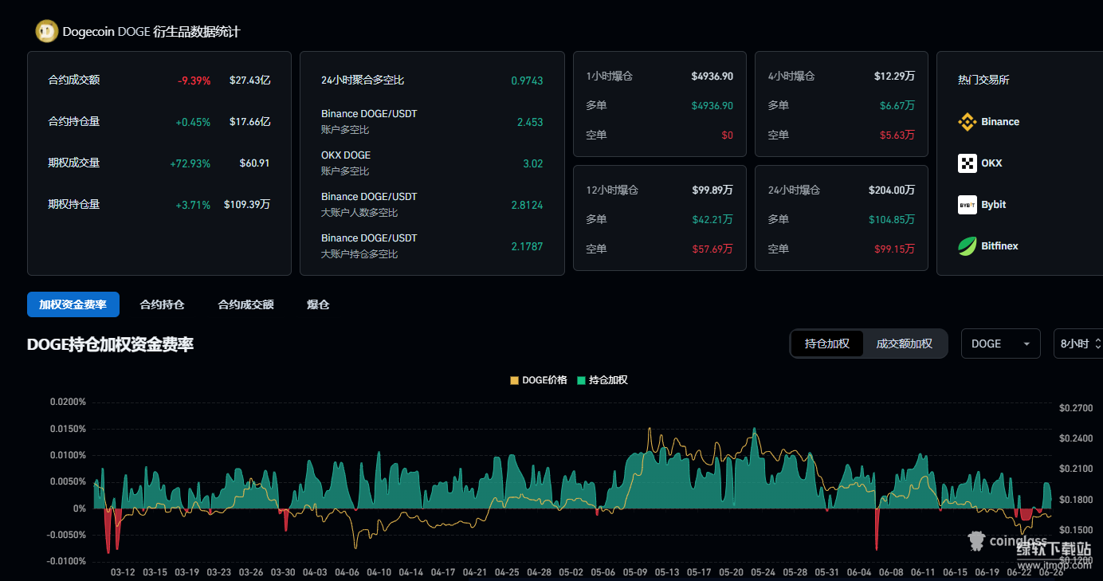Open the Binance exchange link
The image size is (1103, 581).
(989, 122)
